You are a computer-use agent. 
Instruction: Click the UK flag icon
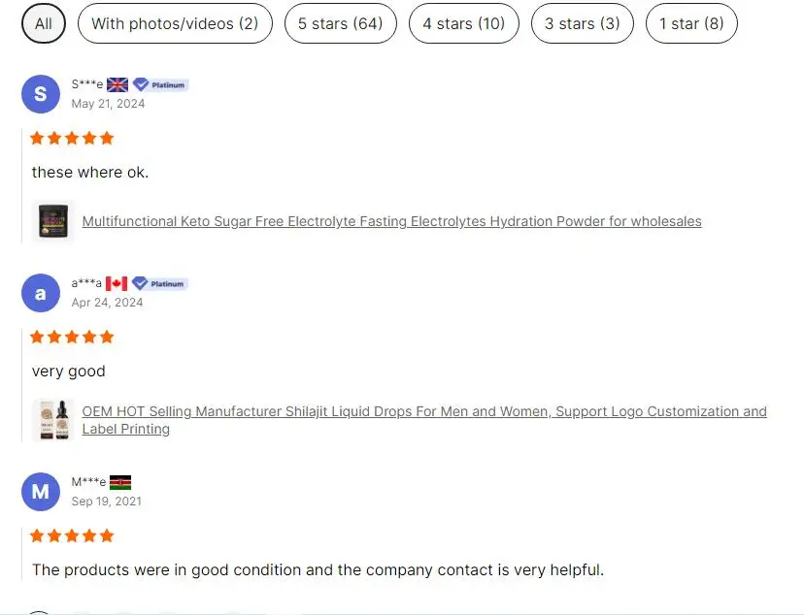[117, 85]
